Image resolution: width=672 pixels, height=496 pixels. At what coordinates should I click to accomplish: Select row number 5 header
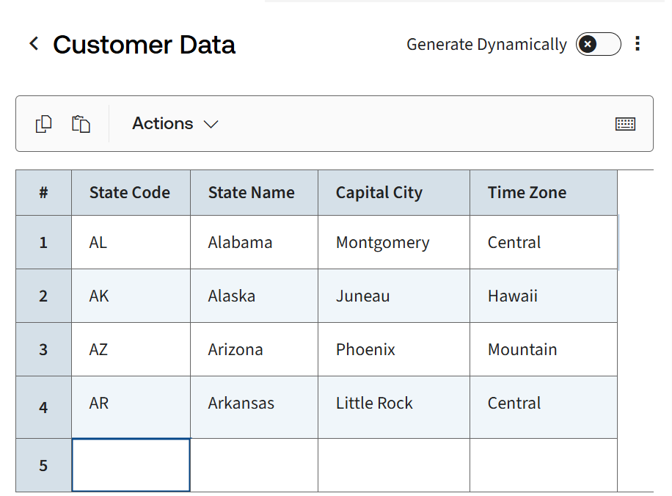pos(43,465)
